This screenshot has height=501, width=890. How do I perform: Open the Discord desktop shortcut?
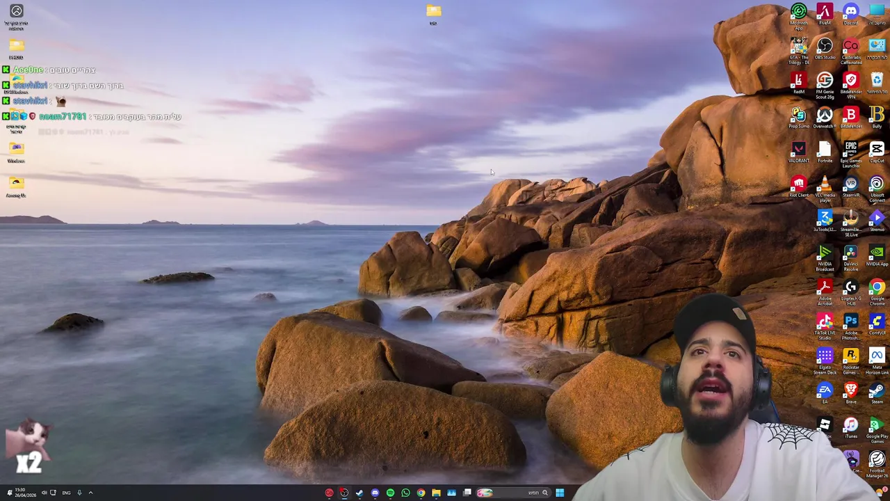pos(851,15)
